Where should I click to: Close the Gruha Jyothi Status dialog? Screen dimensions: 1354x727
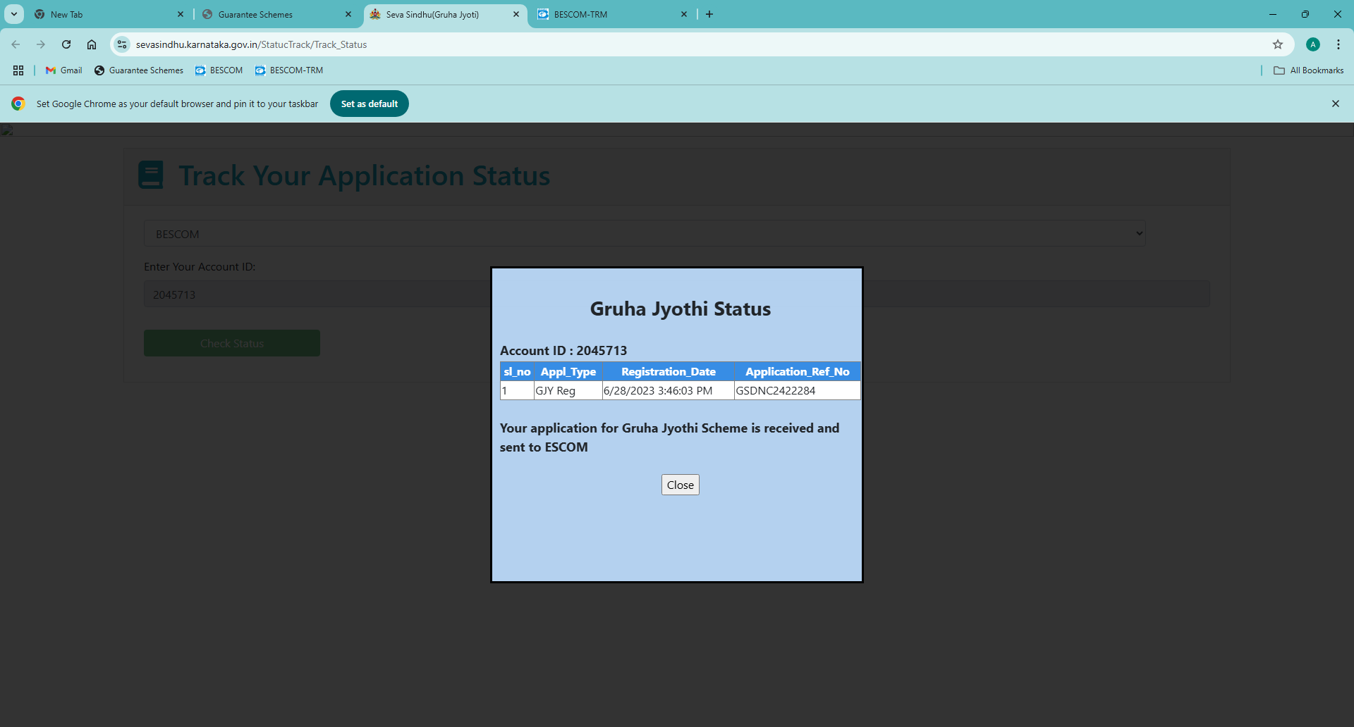pyautogui.click(x=680, y=485)
